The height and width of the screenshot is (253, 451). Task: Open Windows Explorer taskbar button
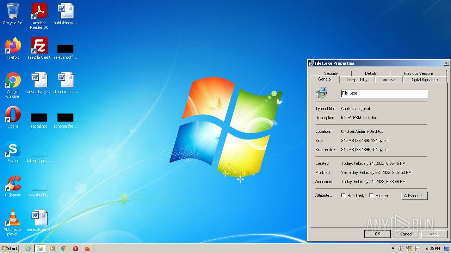(40, 248)
